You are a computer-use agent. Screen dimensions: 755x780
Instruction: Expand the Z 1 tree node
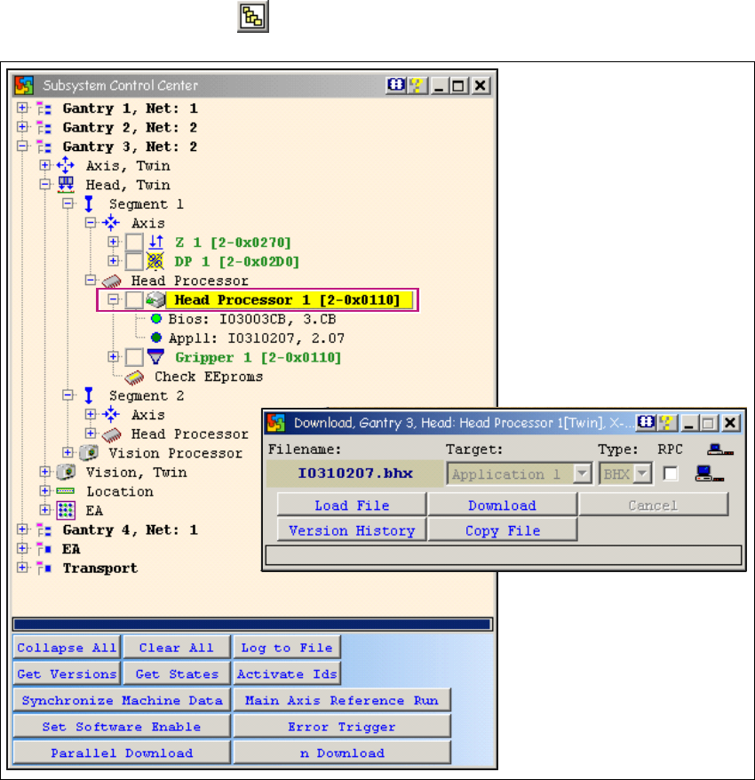[x=113, y=242]
